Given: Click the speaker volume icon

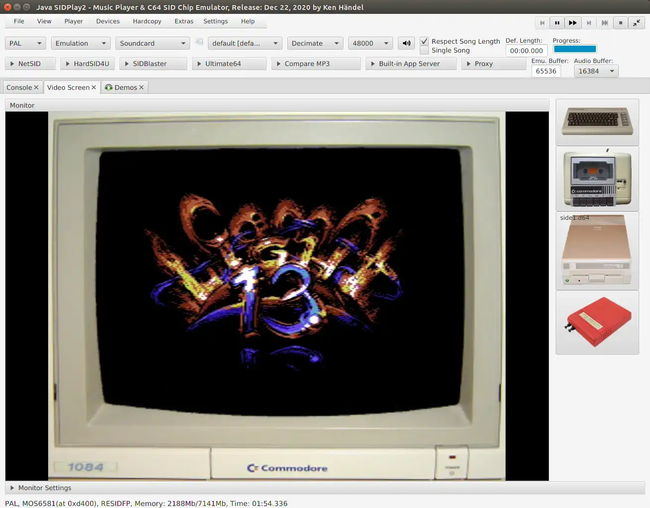Looking at the screenshot, I should pos(406,43).
